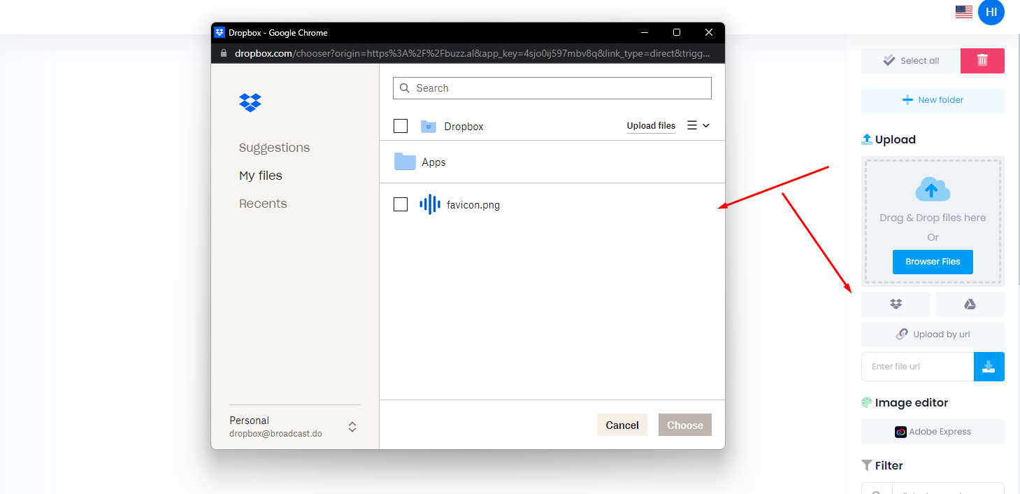Maximize the Dropbox chooser window
The image size is (1020, 494).
coord(676,32)
